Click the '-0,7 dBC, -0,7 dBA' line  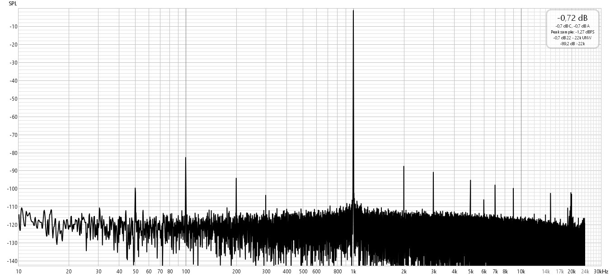coord(572,26)
